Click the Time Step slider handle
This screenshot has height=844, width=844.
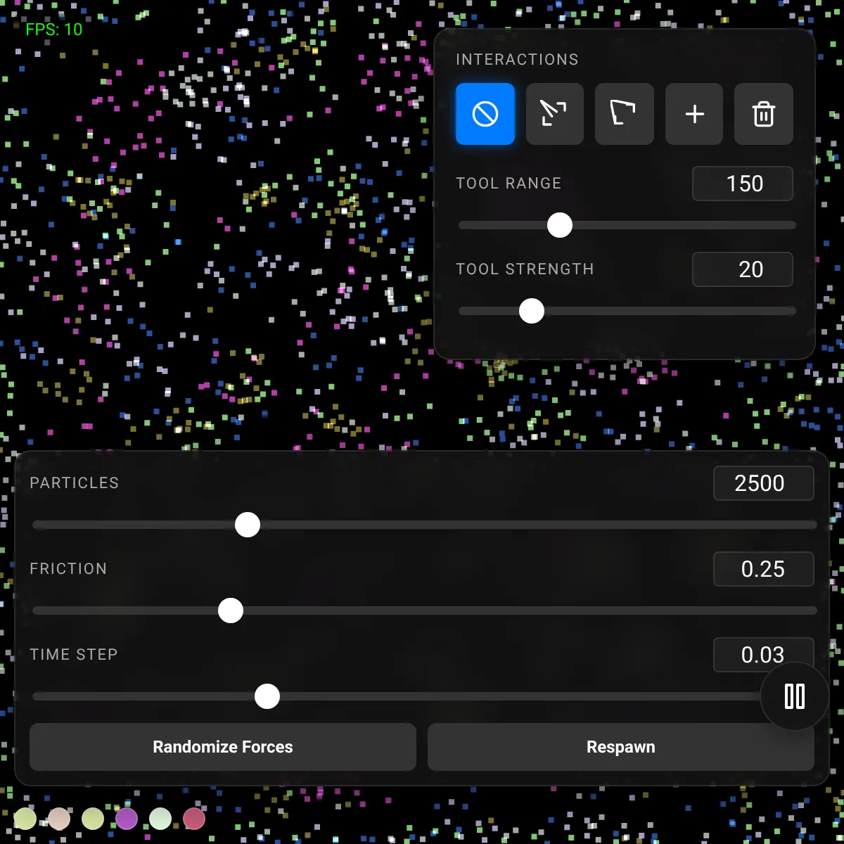pos(267,696)
